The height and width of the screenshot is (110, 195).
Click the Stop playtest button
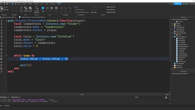pos(56,8)
